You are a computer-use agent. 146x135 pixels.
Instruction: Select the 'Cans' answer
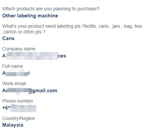8,38
